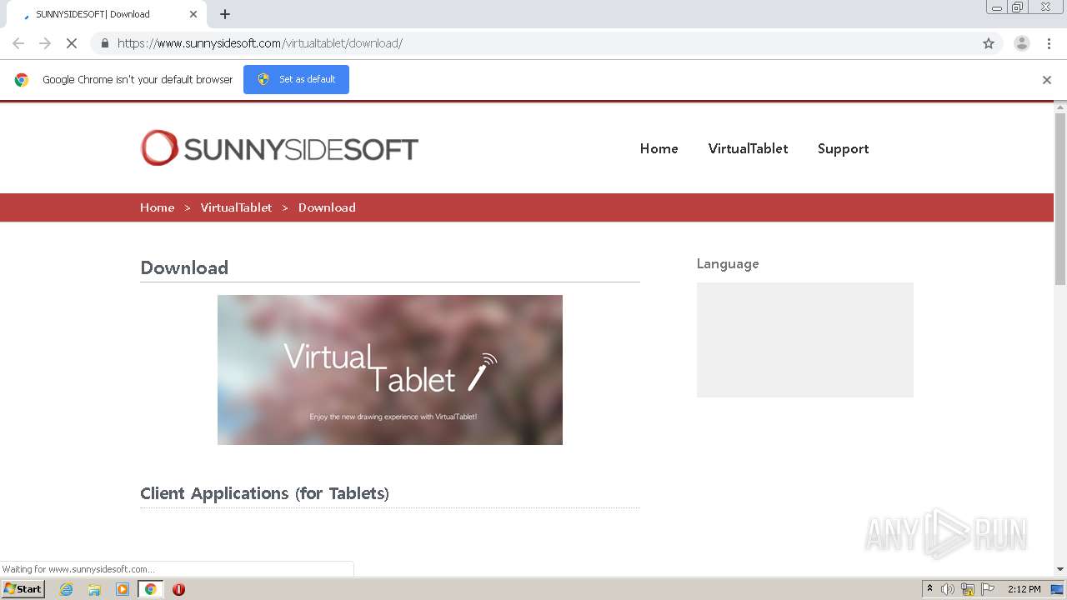This screenshot has width=1067, height=600.
Task: Click the Language sidebar heading
Action: click(x=728, y=263)
